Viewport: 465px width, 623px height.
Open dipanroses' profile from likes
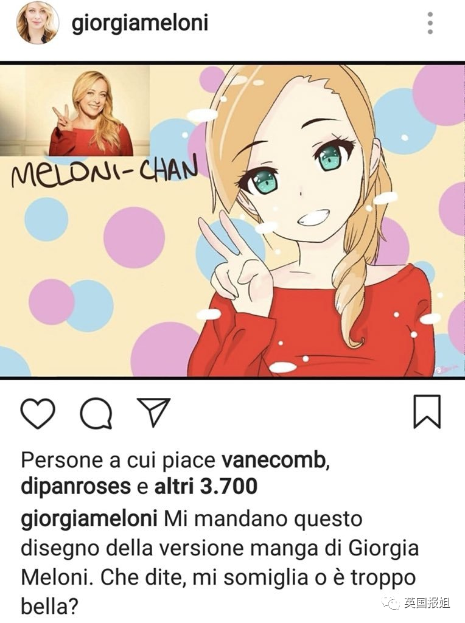click(x=75, y=486)
